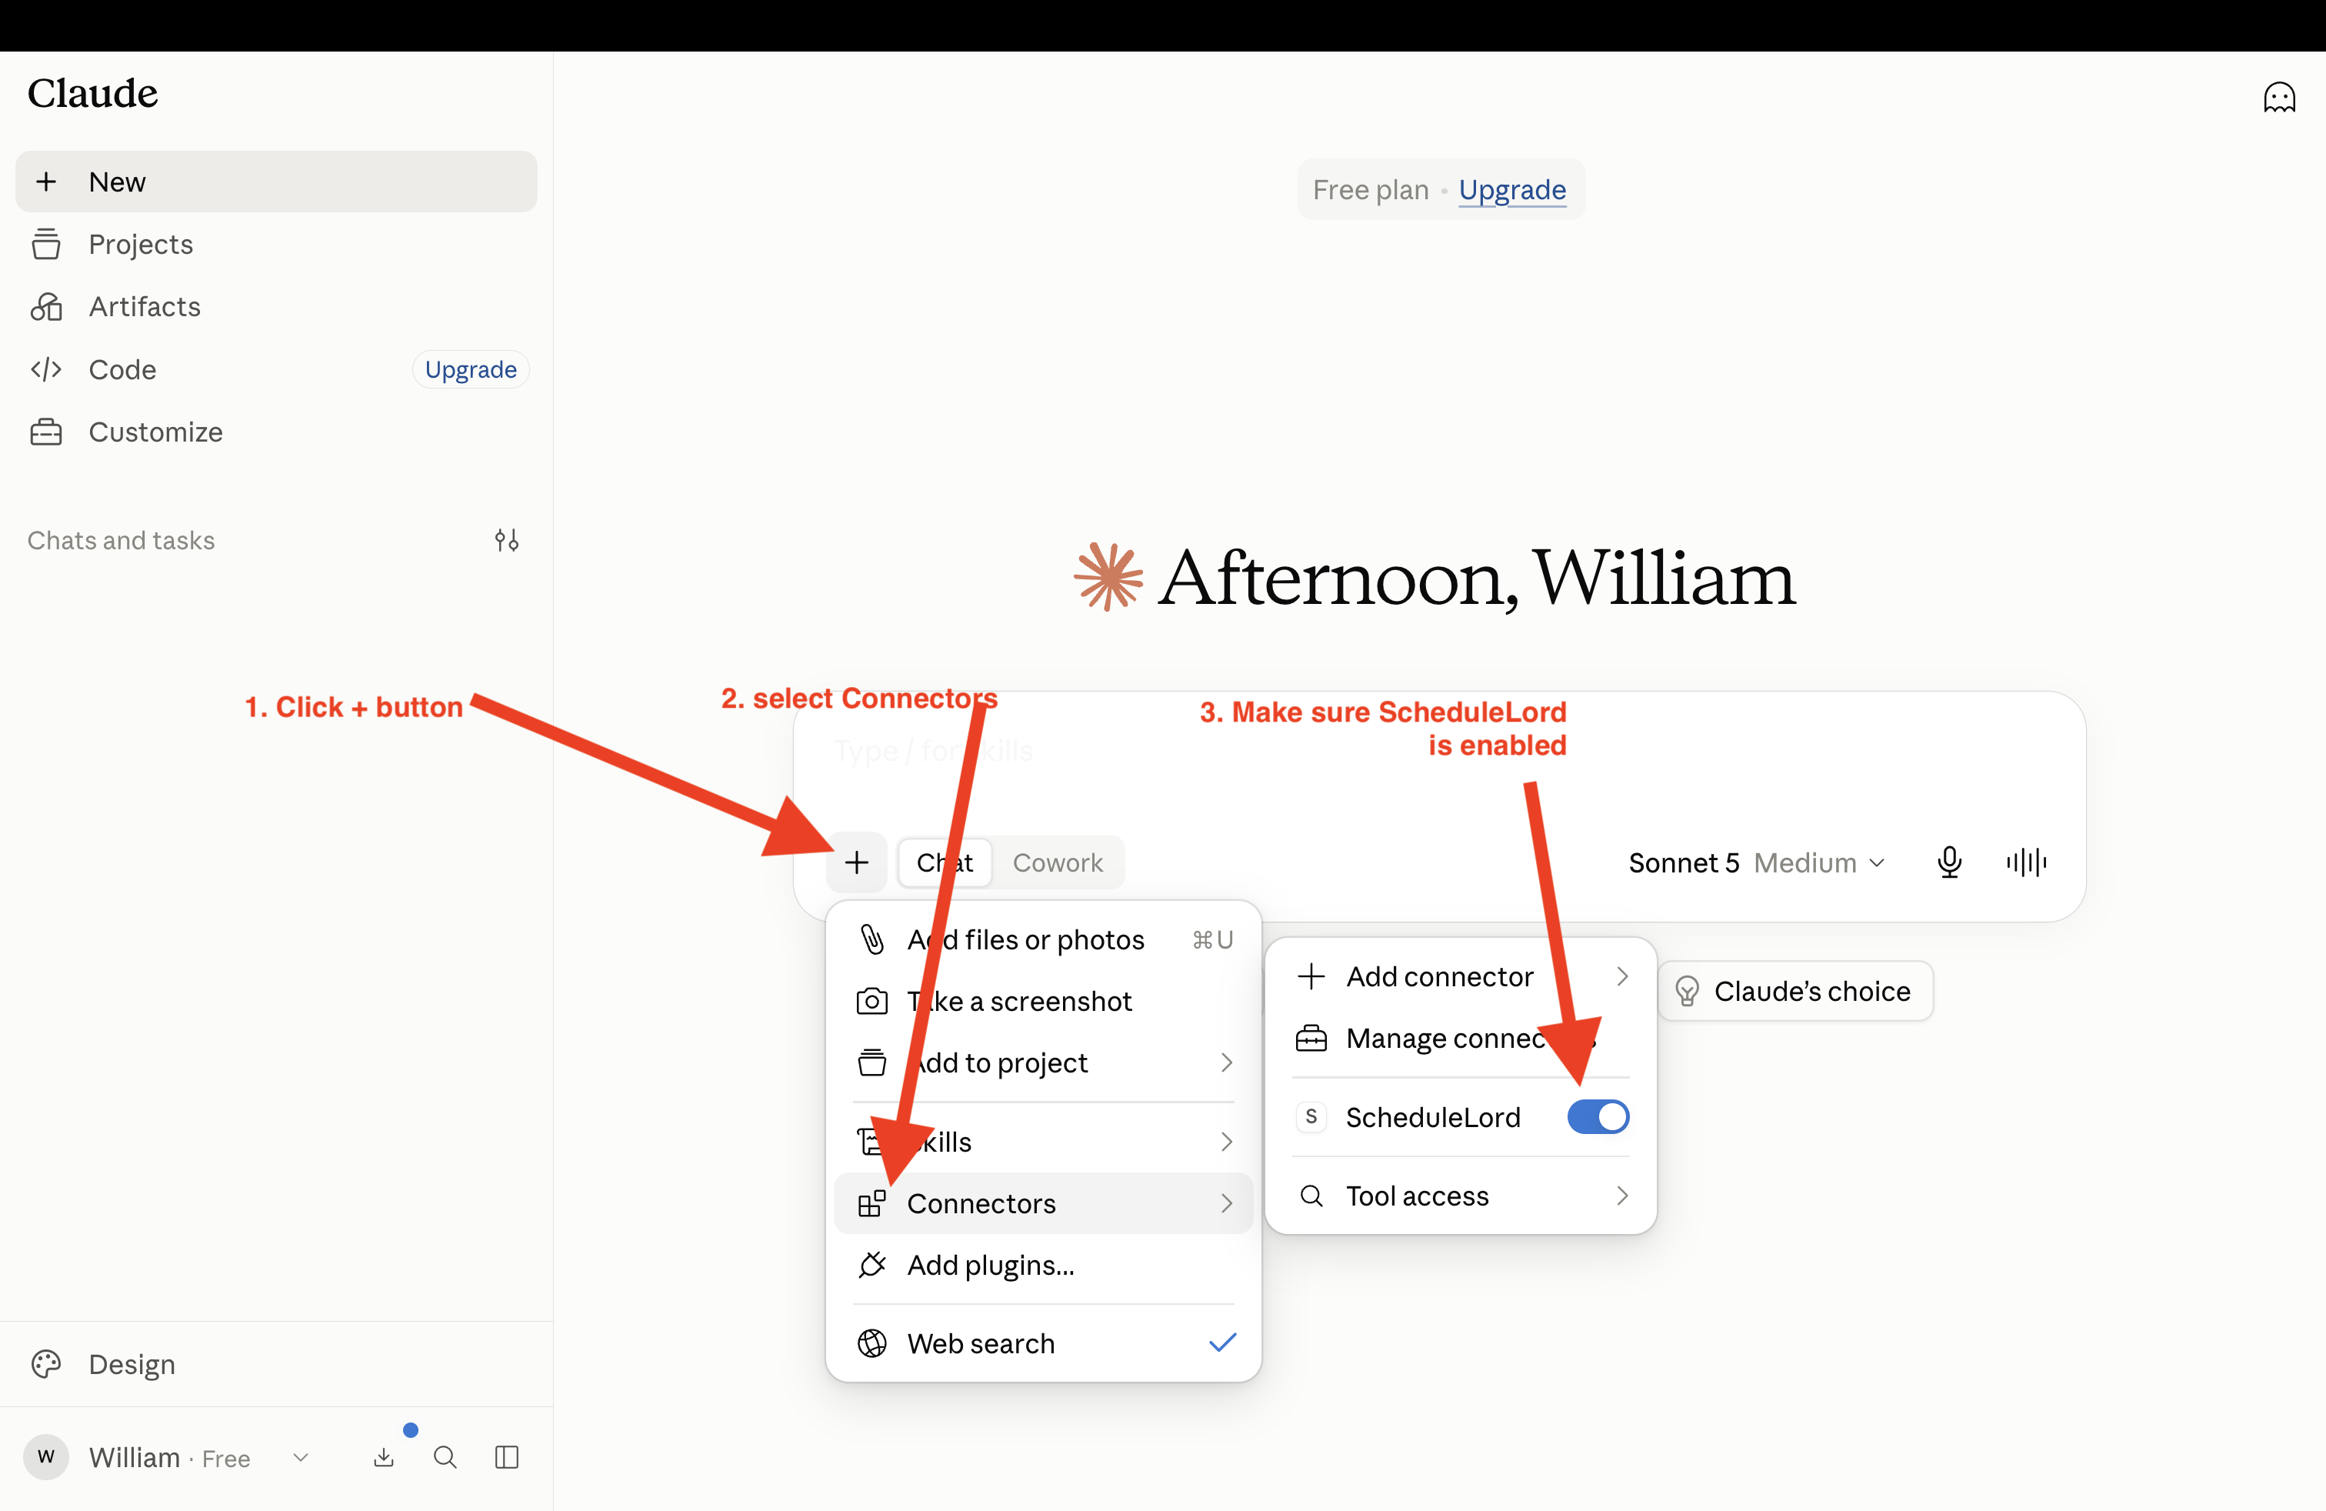Screen dimensions: 2326x1511
Task: Click the download apps icon
Action: click(384, 1457)
